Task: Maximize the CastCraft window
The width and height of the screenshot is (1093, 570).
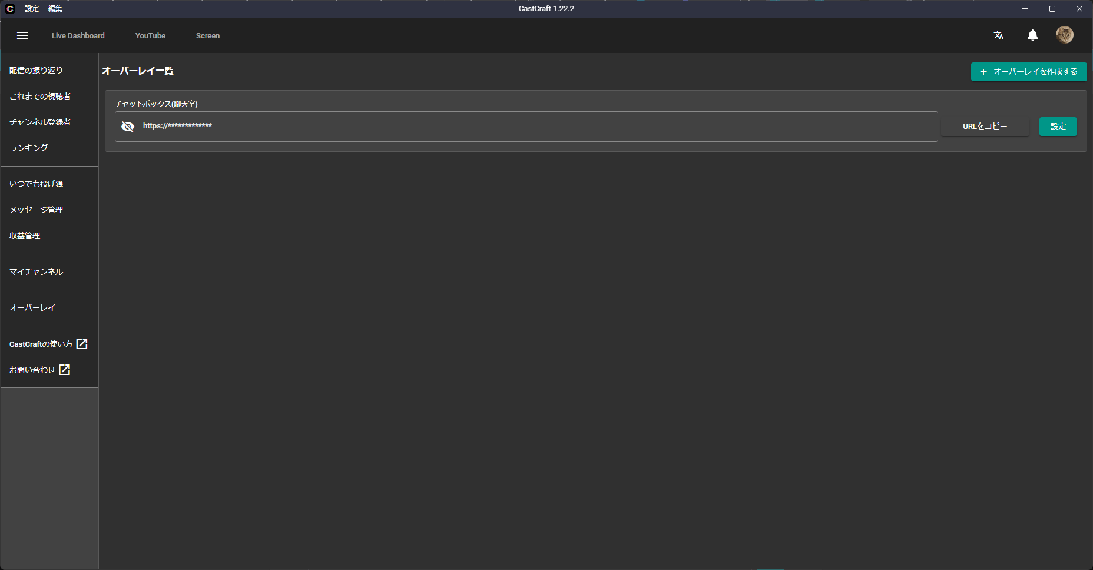Action: click(x=1052, y=9)
